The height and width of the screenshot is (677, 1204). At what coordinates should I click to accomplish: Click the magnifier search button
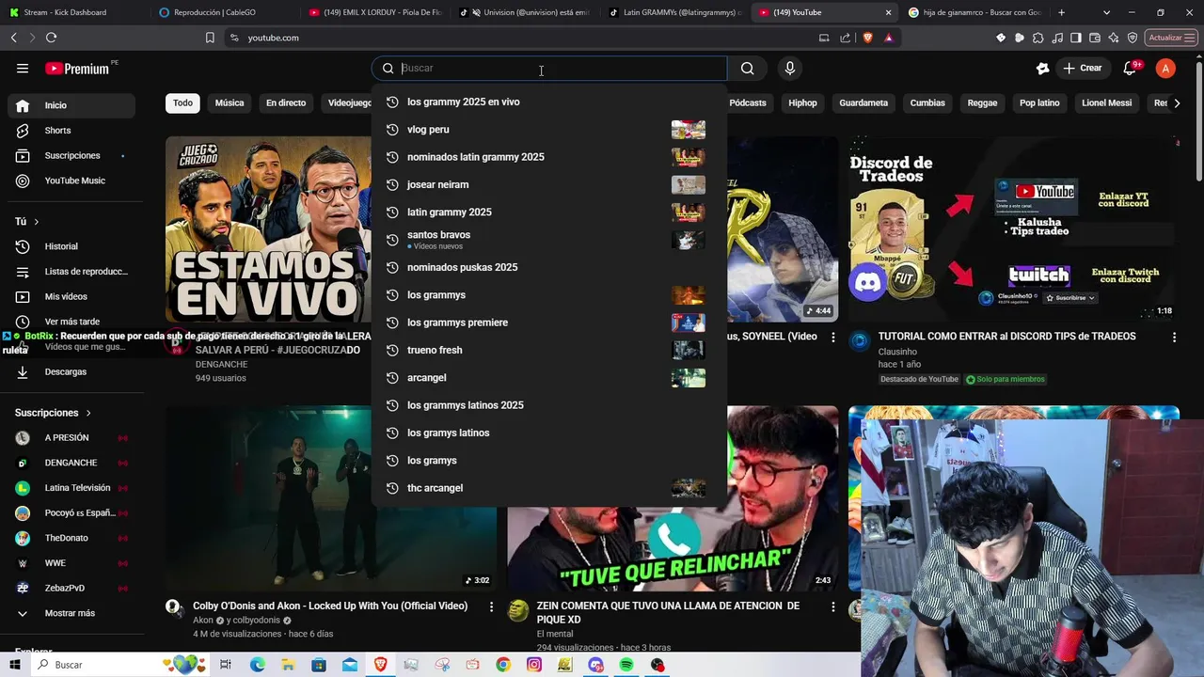coord(747,68)
